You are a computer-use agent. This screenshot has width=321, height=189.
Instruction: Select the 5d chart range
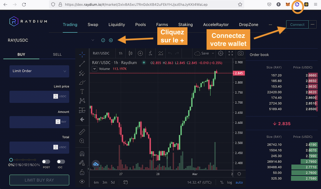pos(113,182)
